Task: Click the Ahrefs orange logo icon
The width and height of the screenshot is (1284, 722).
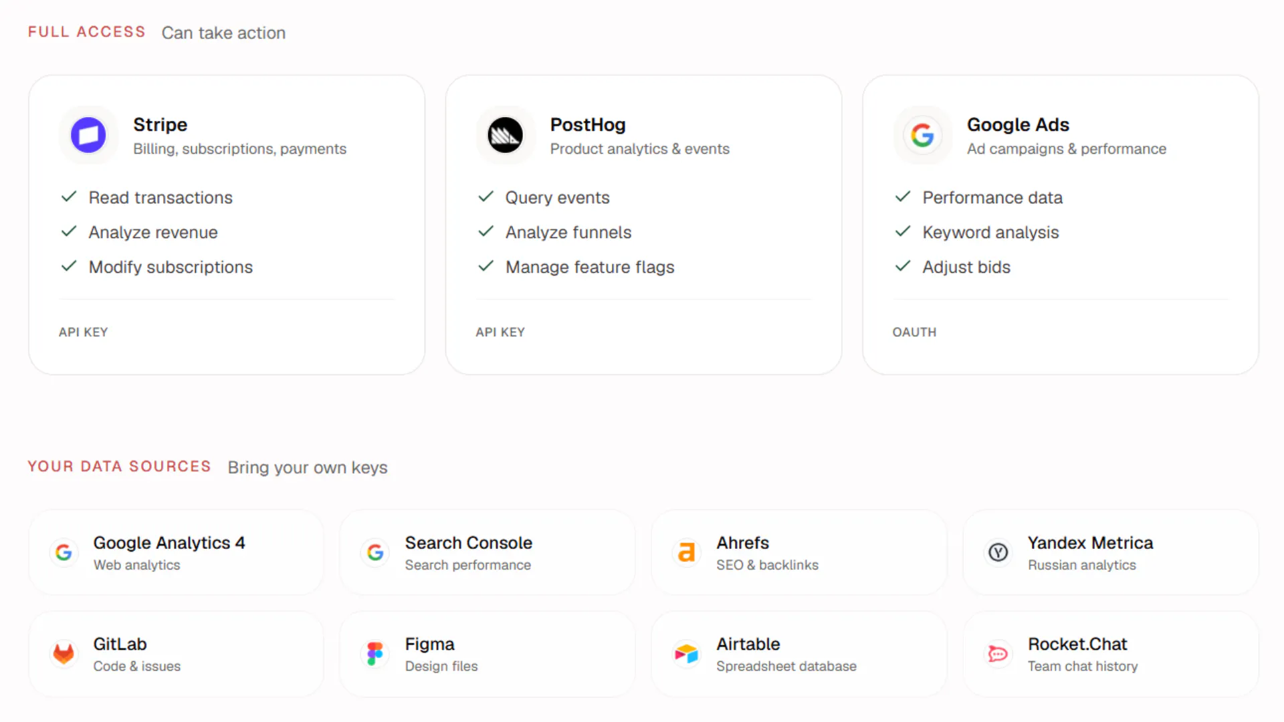Action: click(687, 552)
